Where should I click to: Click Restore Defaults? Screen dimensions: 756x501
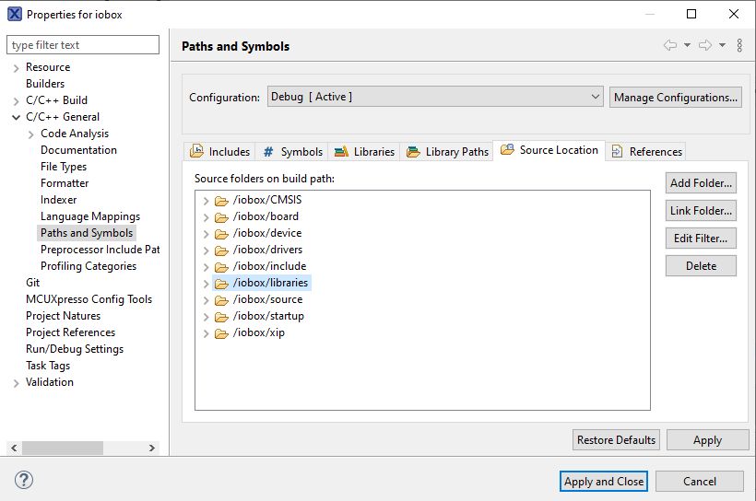coord(616,440)
